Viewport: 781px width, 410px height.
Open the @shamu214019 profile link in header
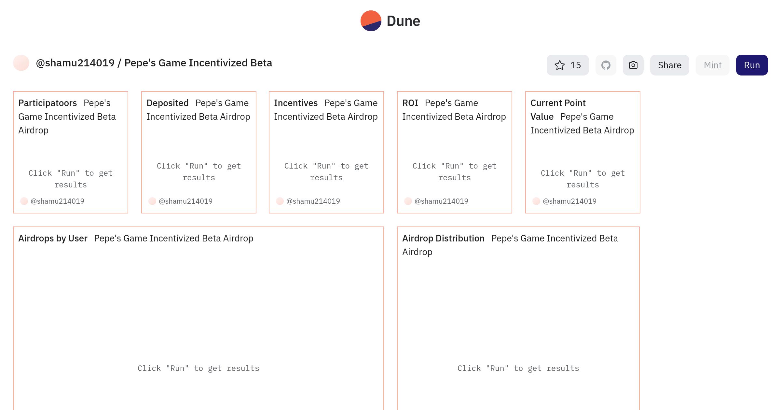point(75,63)
